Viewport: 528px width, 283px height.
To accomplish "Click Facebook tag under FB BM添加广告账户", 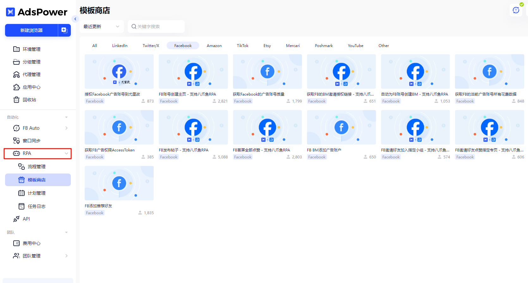I will [x=317, y=157].
